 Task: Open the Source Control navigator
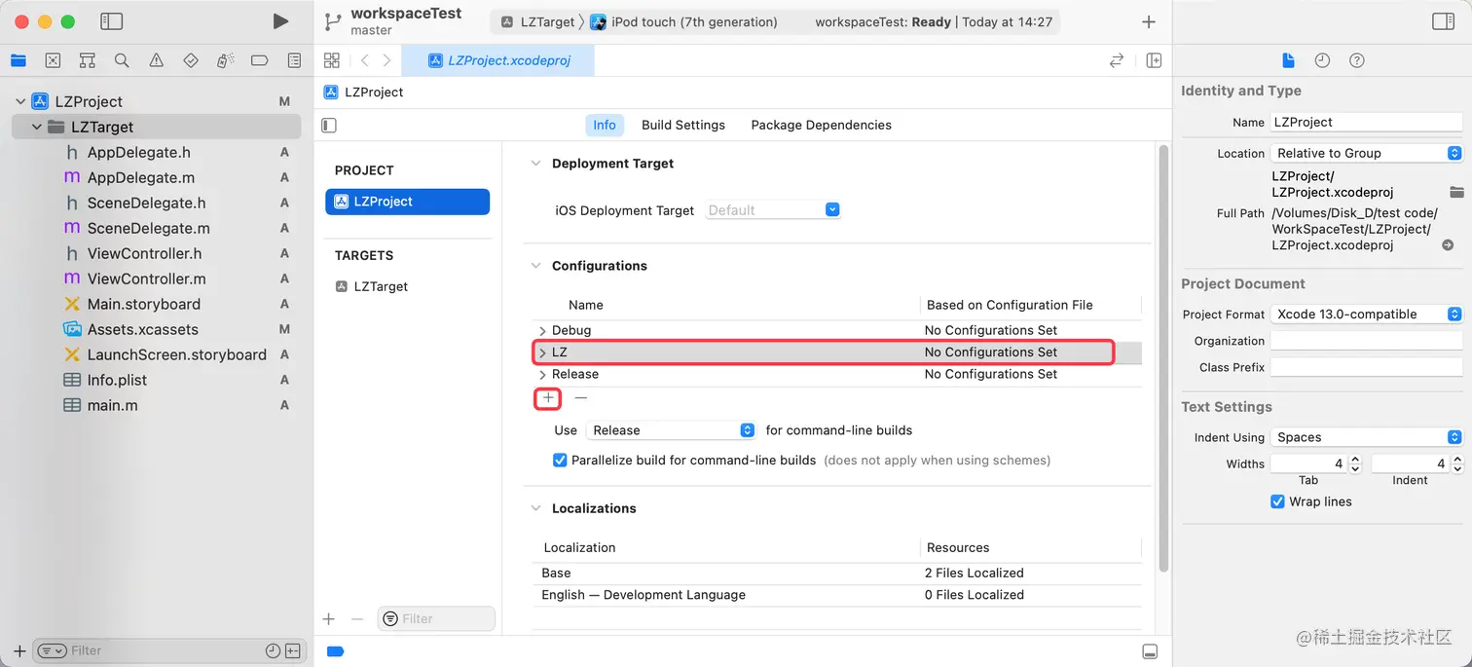[53, 60]
